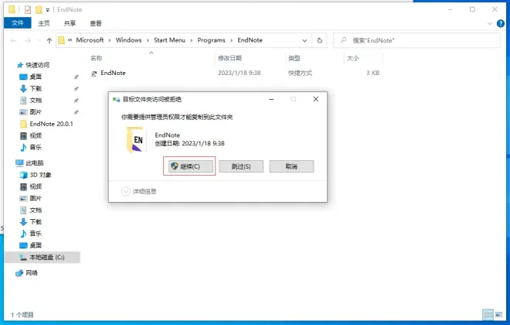Click the 2023/1/18 9:38 date cell
This screenshot has width=510, height=325.
(239, 73)
